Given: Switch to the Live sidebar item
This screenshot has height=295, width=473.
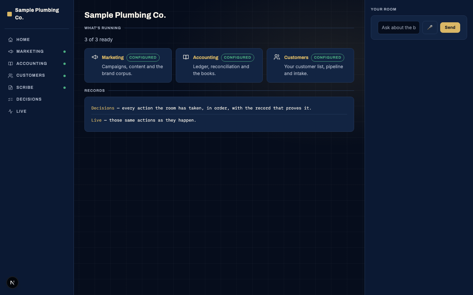Looking at the screenshot, I should [x=37, y=111].
